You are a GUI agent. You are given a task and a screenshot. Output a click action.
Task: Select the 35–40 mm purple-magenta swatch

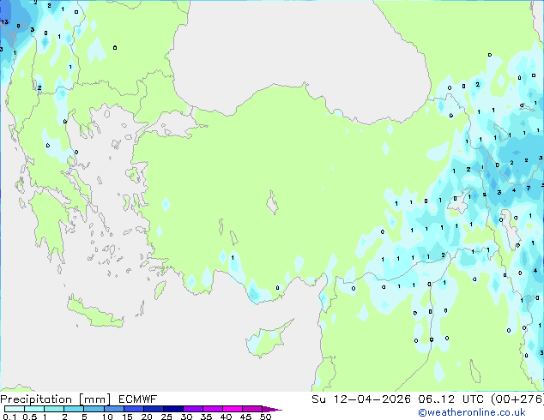[212, 409]
